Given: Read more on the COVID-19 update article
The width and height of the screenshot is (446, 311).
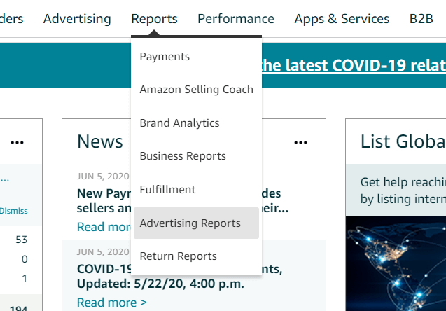Looking at the screenshot, I should (112, 302).
